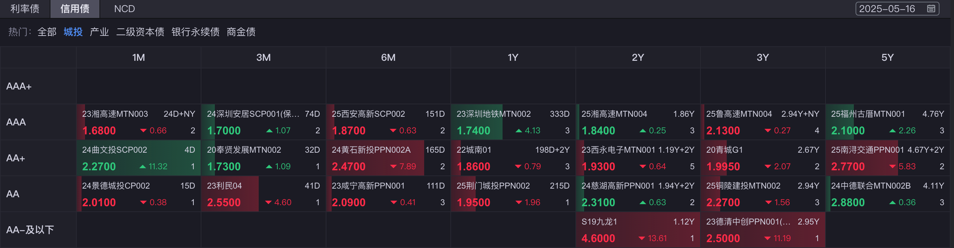This screenshot has height=248, width=954.
Task: Filter by 全部 category
Action: 47,32
